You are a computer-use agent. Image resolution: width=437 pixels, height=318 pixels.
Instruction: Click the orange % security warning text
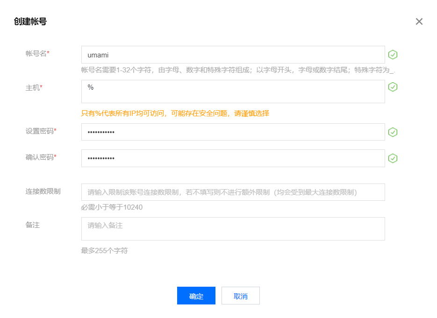click(175, 113)
